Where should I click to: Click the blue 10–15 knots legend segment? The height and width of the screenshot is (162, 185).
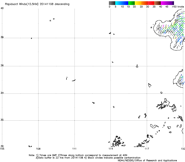tap(125, 3)
